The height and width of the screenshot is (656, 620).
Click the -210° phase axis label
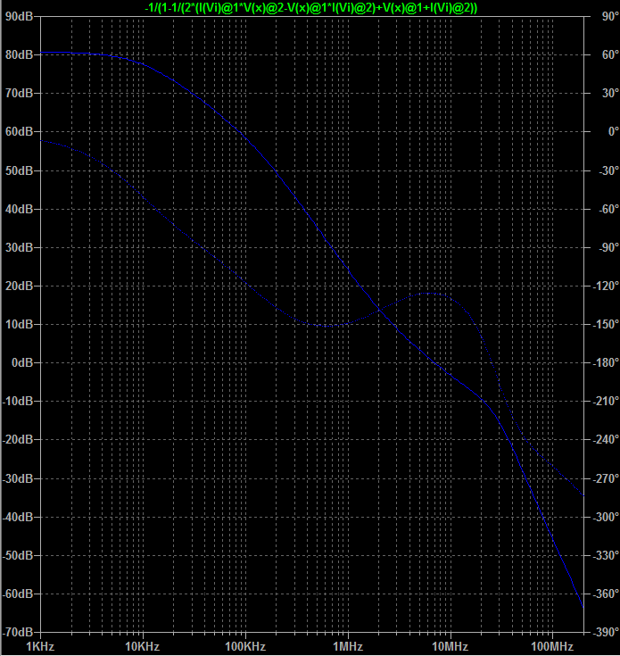606,402
